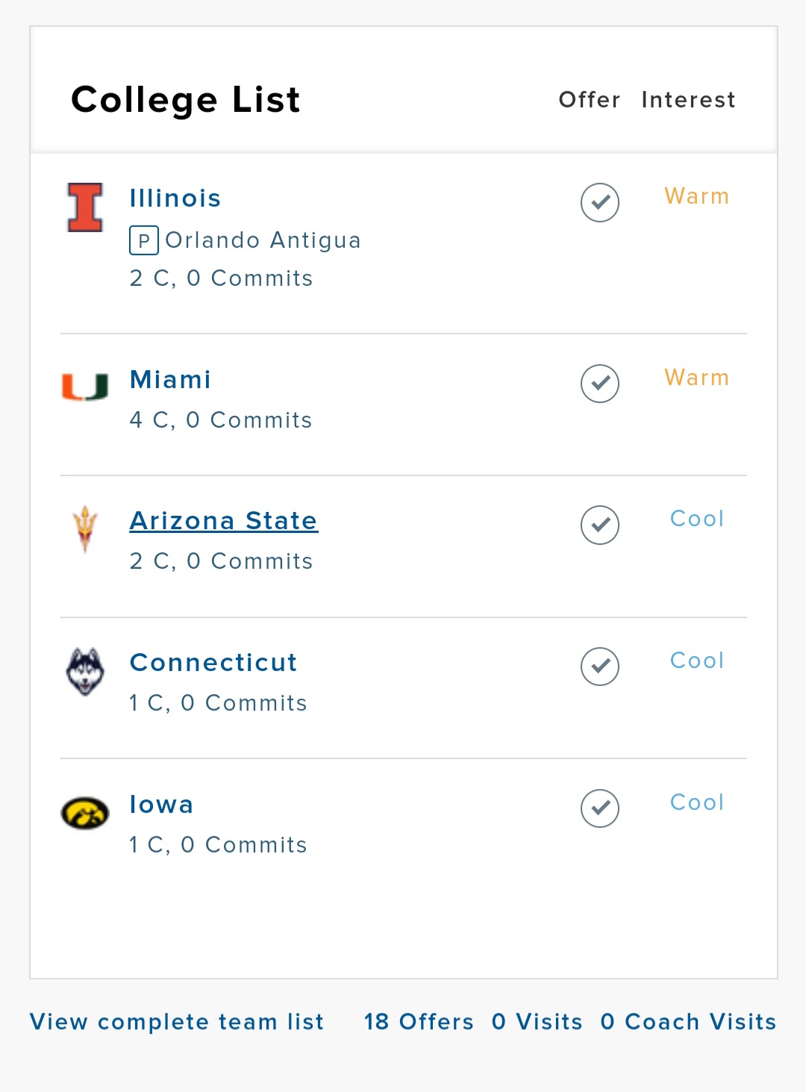
Task: Open the Arizona State link
Action: [x=224, y=521]
